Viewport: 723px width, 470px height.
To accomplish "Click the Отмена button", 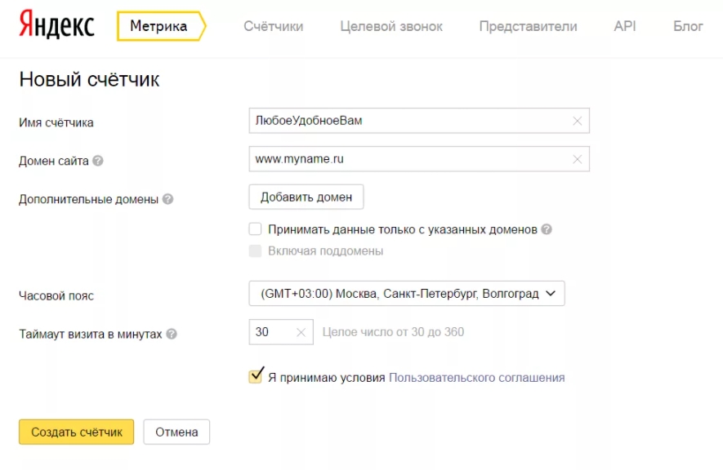I will [176, 432].
